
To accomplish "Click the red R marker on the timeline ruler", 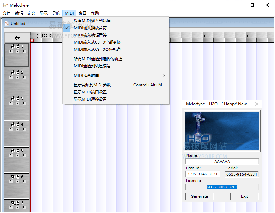I will pos(32,40).
